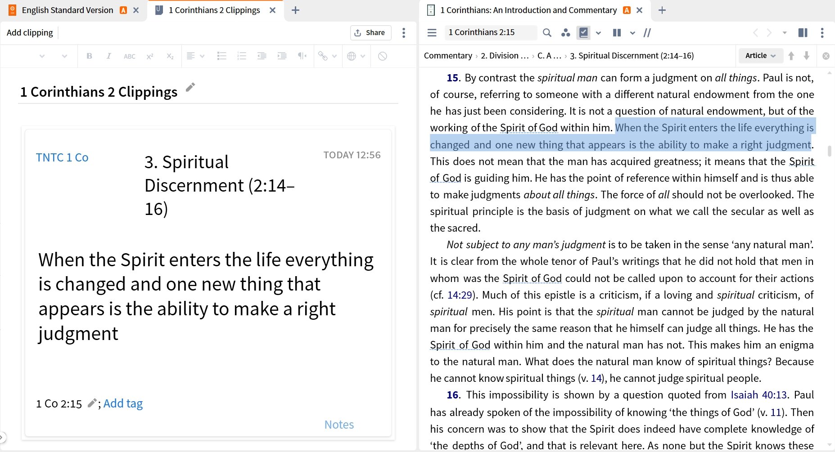
Task: Close the English Standard Version tab
Action: click(x=136, y=10)
